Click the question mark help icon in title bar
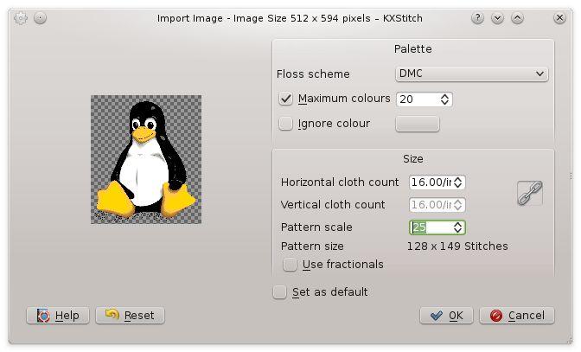Image resolution: width=581 pixels, height=352 pixels. tap(477, 18)
